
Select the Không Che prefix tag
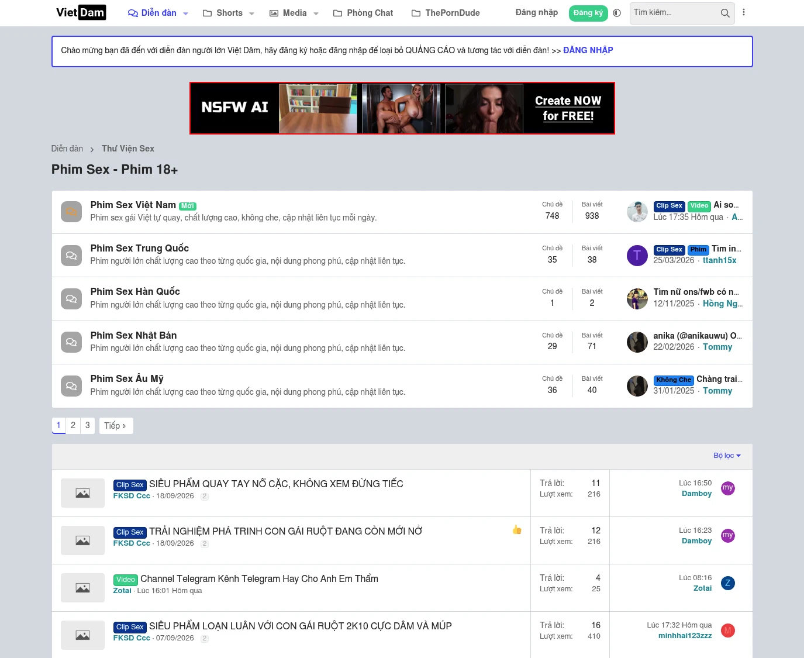tap(674, 380)
